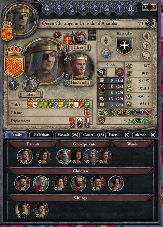This screenshot has height=227, width=163.
Task: Switch to the Relations tab
Action: (x=42, y=135)
